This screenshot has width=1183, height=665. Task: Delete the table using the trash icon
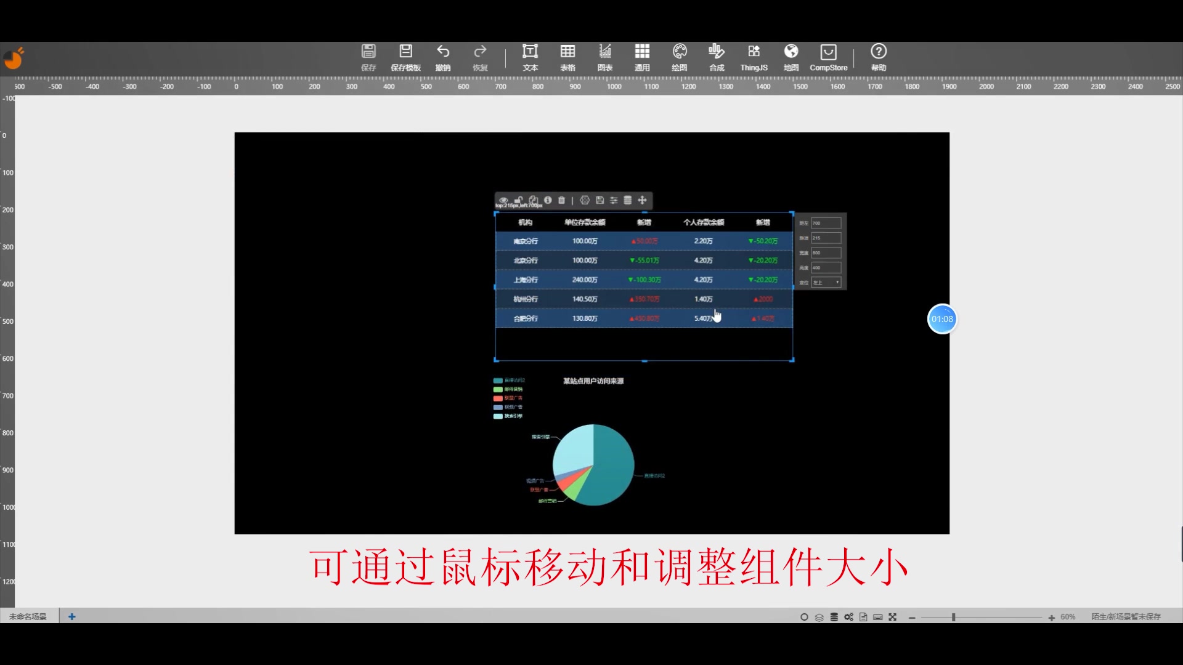(561, 200)
